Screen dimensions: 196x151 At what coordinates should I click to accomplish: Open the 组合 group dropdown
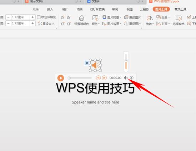click(163, 17)
